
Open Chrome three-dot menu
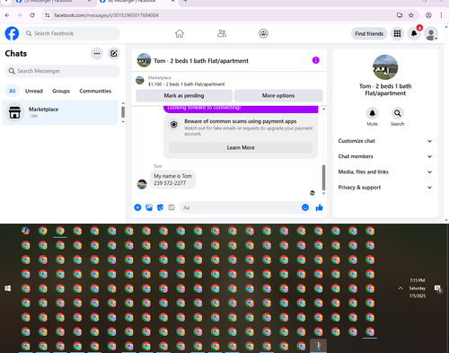pyautogui.click(x=441, y=15)
